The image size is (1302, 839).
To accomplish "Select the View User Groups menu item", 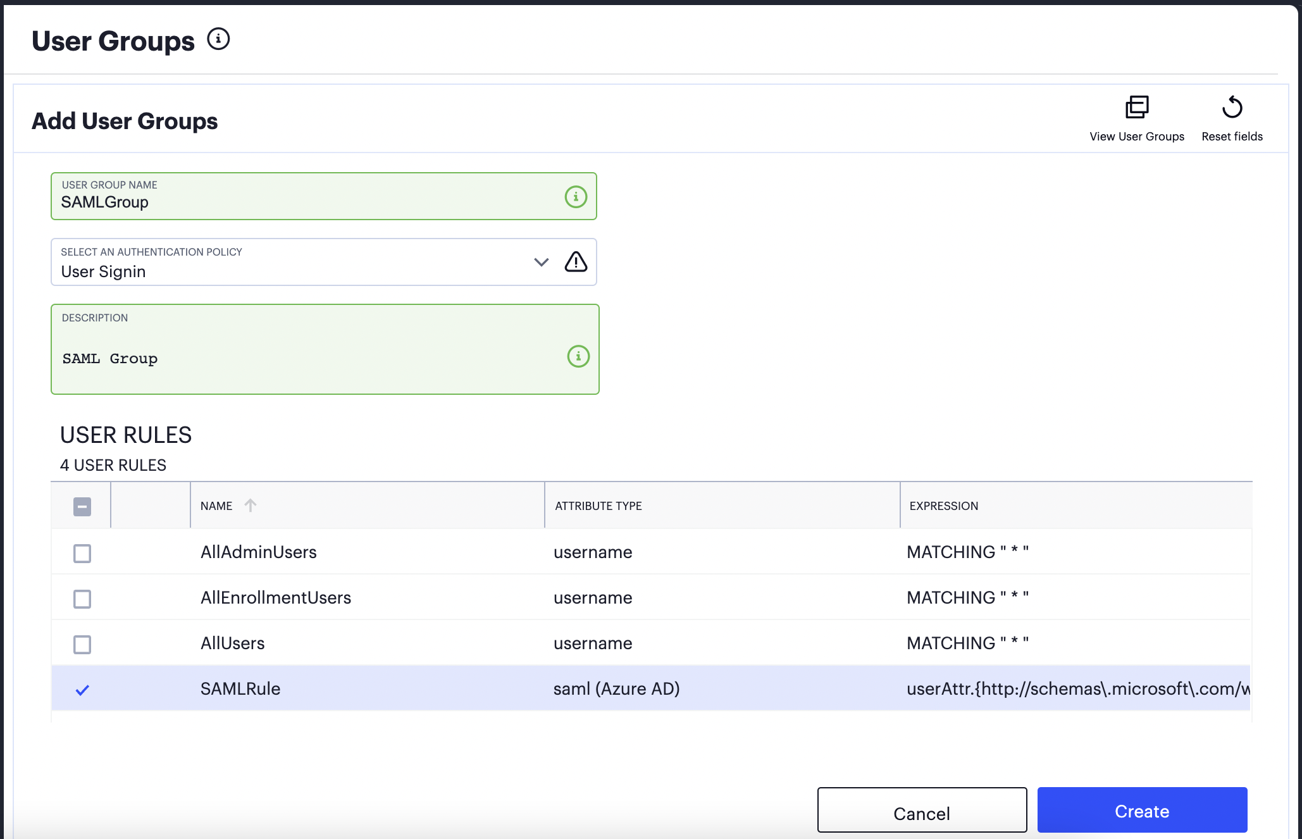I will pos(1136,118).
